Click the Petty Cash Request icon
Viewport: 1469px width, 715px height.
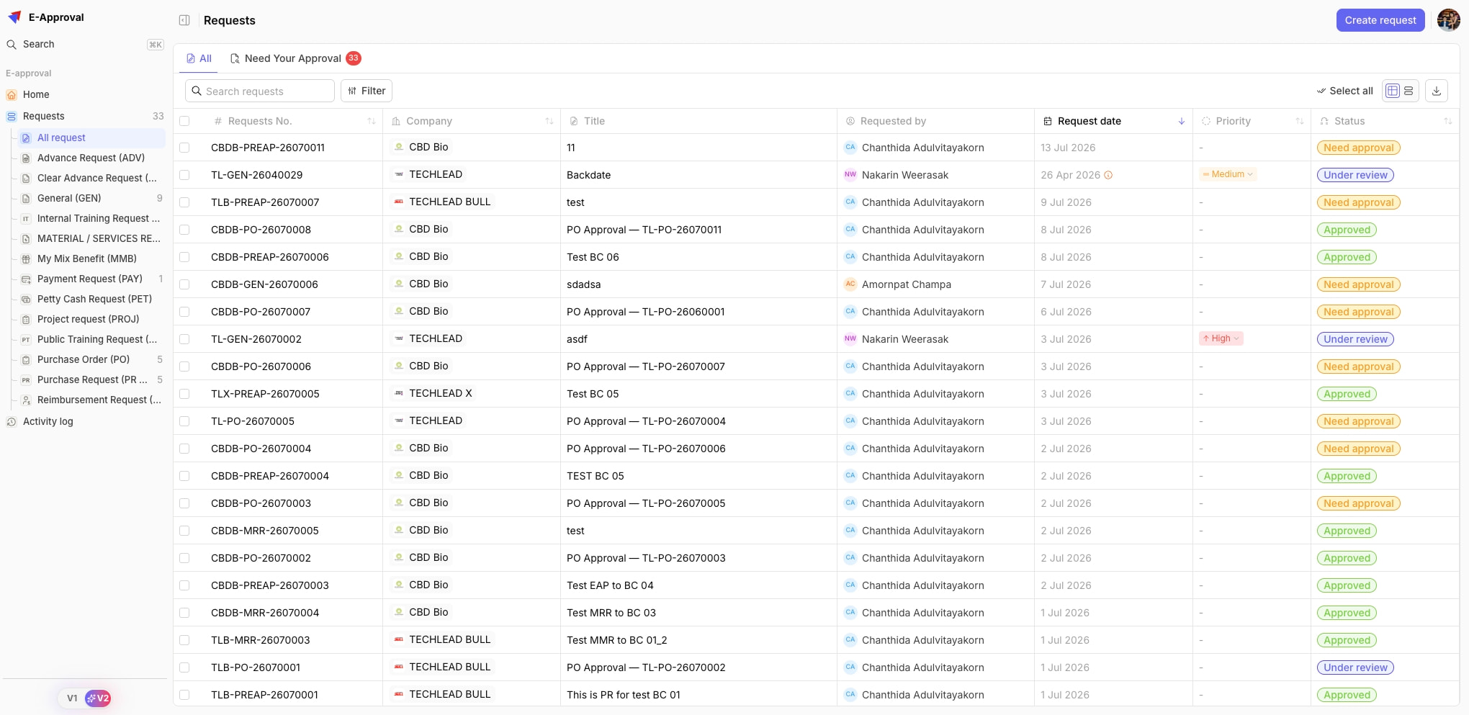[26, 299]
